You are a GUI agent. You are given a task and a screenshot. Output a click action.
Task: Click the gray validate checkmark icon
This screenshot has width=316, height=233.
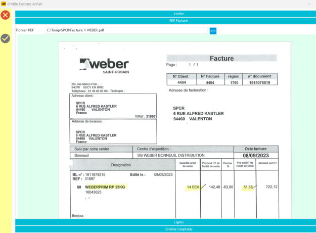6,38
